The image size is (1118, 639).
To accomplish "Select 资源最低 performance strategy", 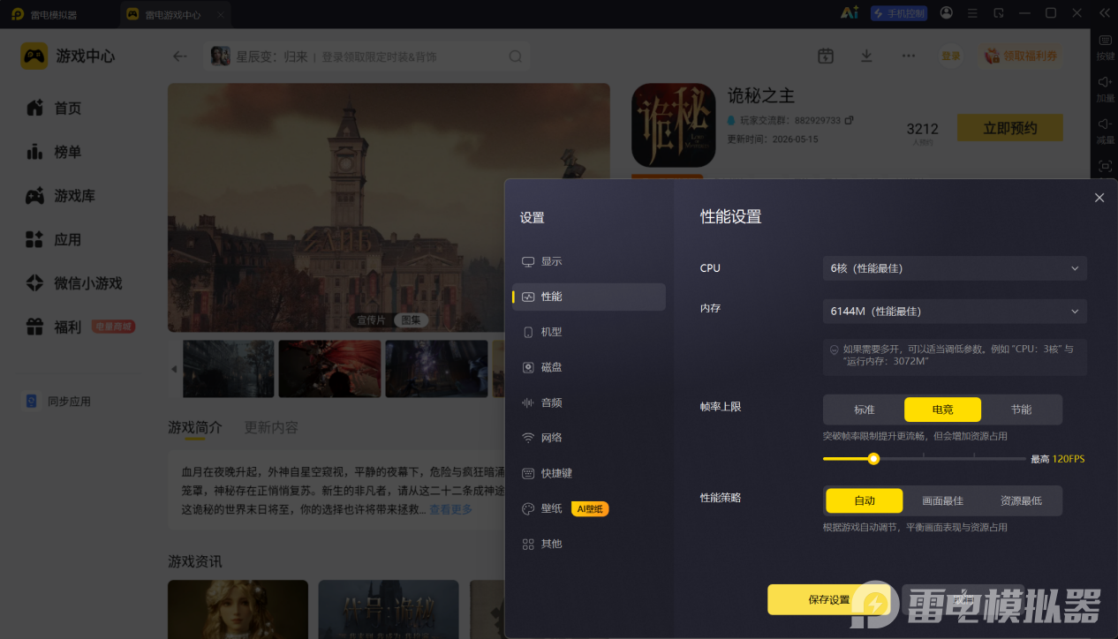I will [1021, 500].
